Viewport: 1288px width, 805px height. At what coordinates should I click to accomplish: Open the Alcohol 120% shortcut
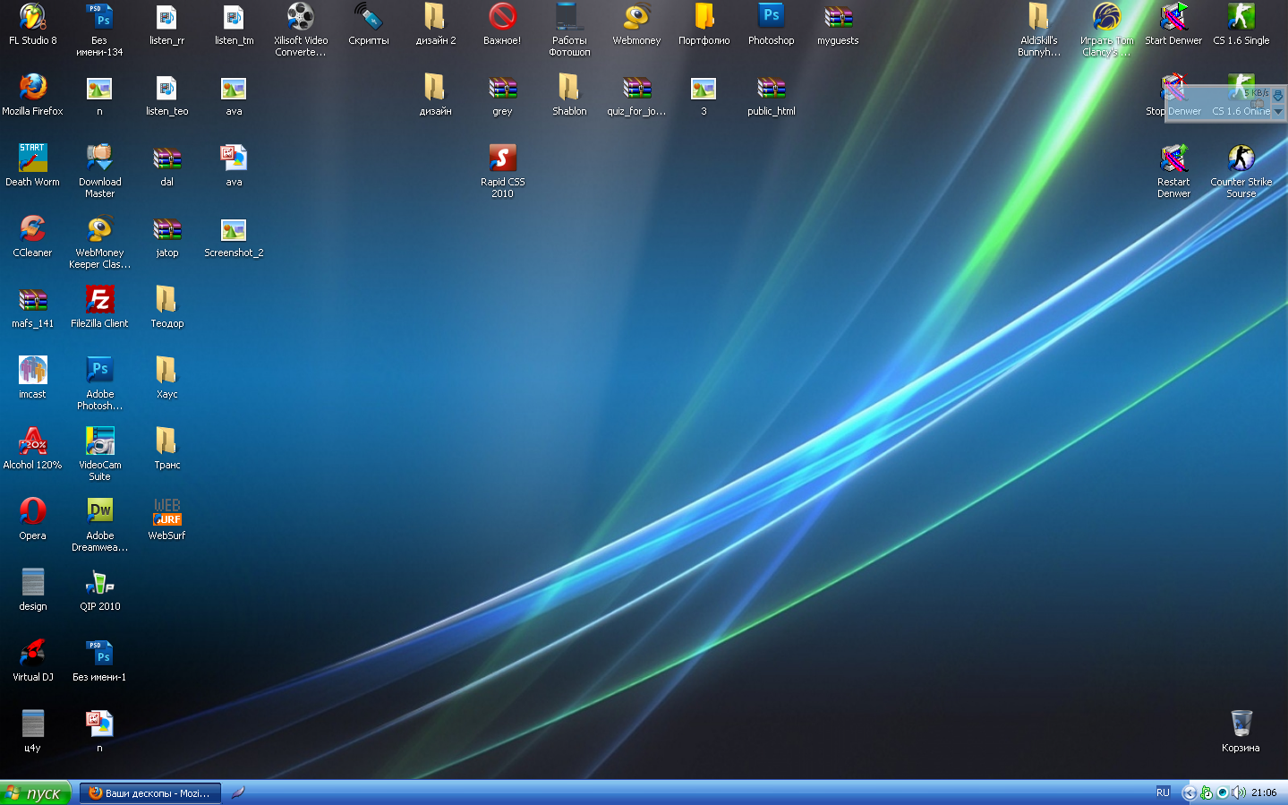point(32,441)
